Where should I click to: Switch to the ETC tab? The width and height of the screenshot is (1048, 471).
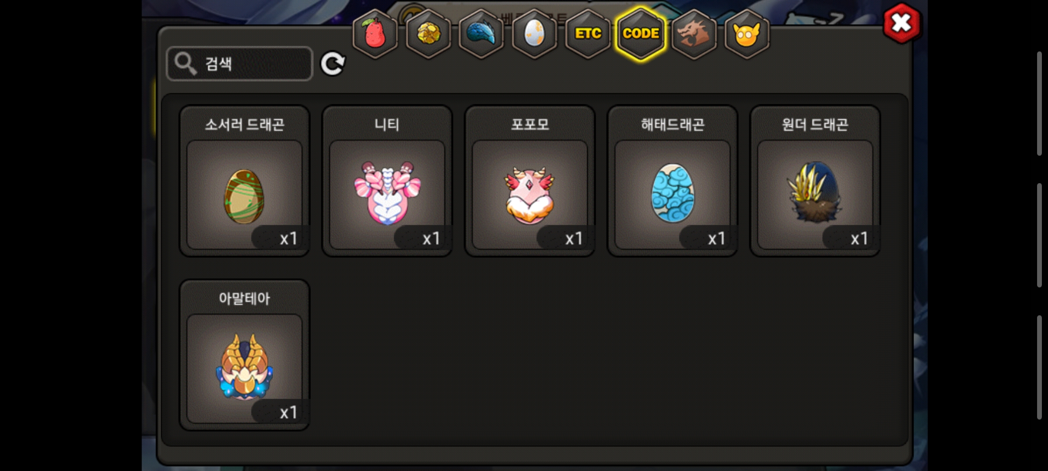point(588,34)
